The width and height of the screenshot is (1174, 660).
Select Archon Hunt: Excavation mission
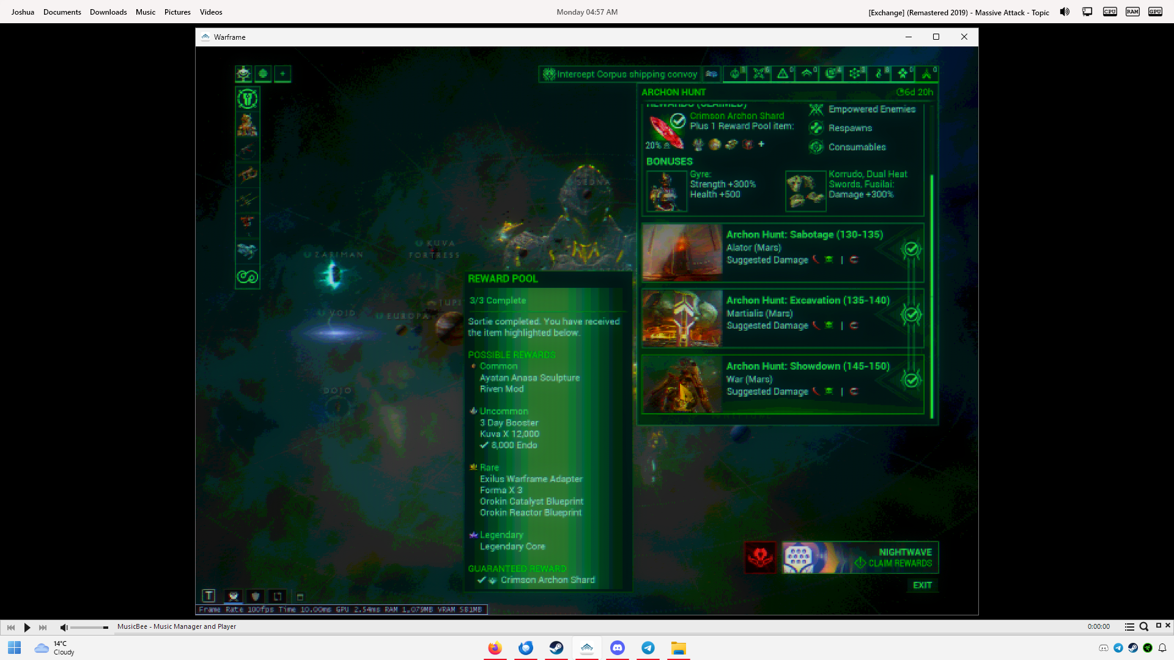pyautogui.click(x=783, y=318)
